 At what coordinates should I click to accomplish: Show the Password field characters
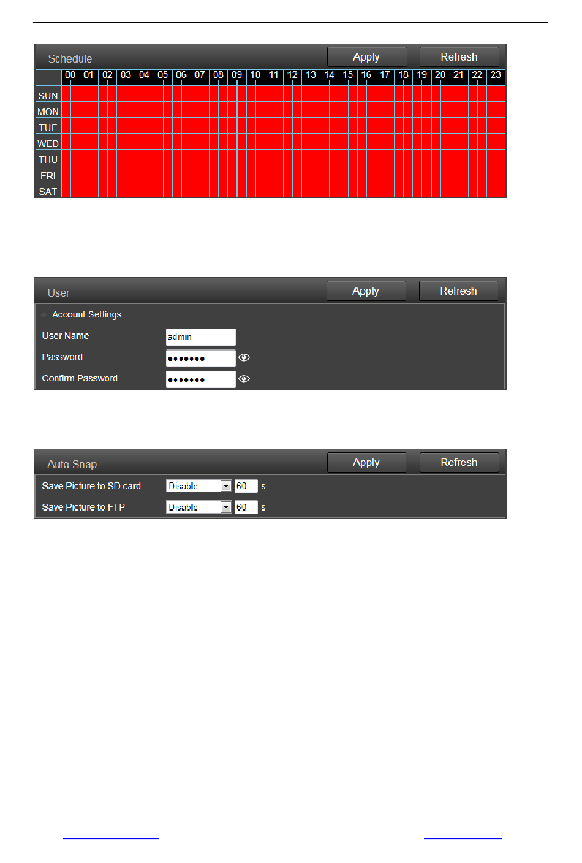244,358
